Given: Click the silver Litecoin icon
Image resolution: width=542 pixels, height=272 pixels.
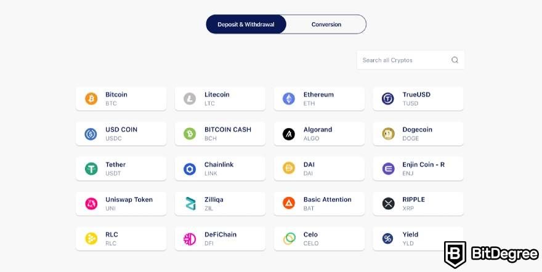Looking at the screenshot, I should tap(190, 98).
